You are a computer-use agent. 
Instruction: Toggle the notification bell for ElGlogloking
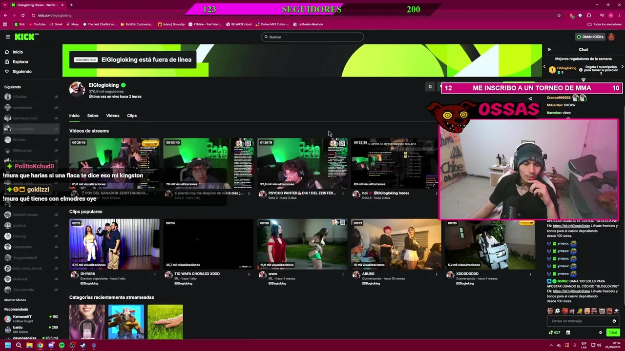(430, 87)
